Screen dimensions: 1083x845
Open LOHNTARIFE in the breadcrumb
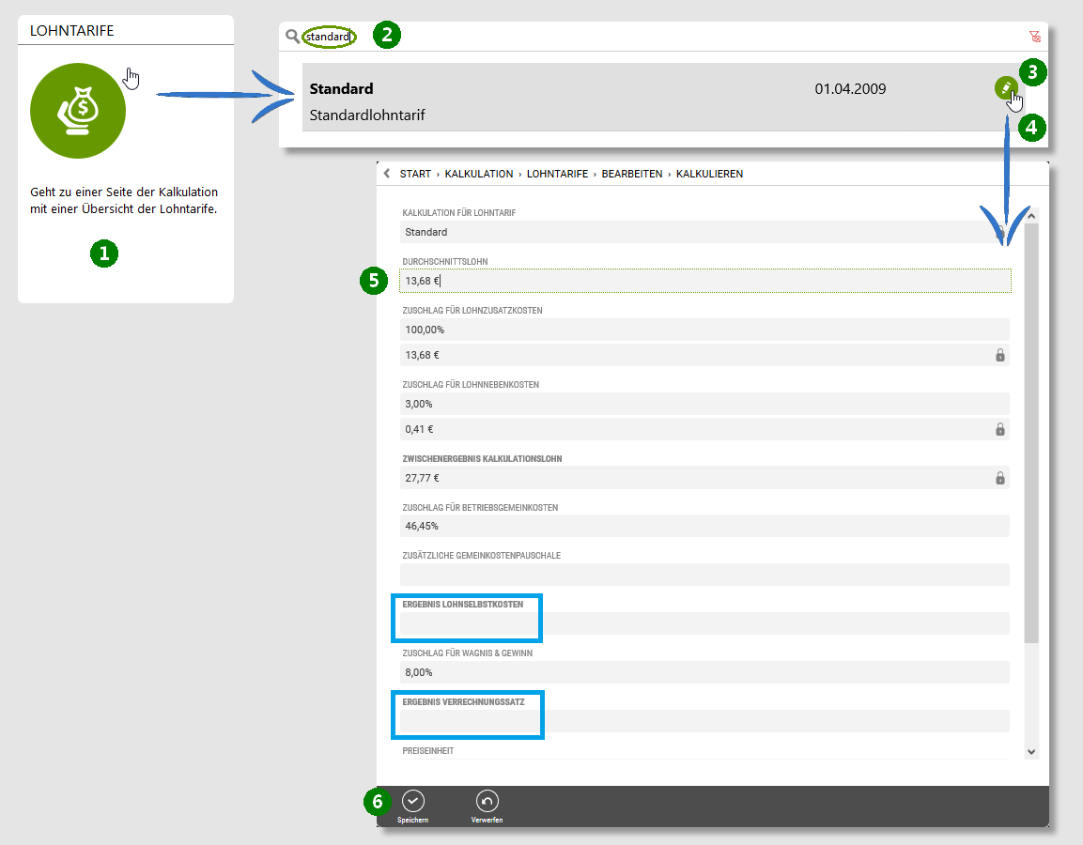pos(557,174)
